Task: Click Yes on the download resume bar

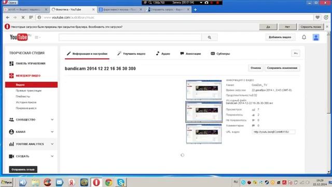Action: pos(268,26)
